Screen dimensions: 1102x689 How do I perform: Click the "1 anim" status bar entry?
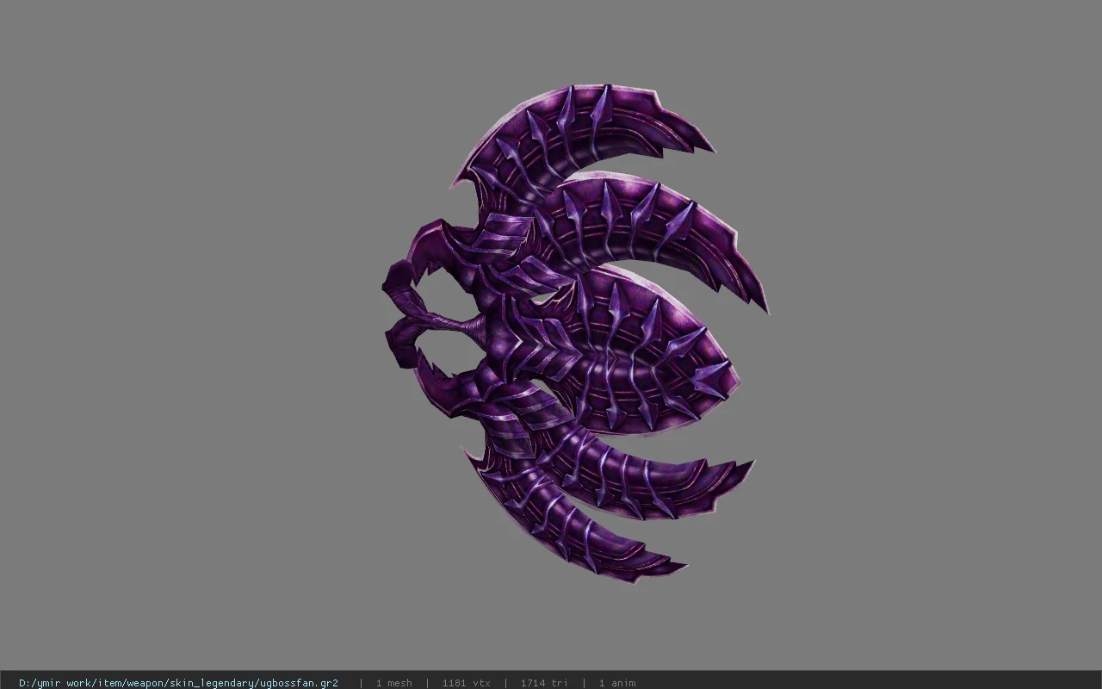[617, 683]
